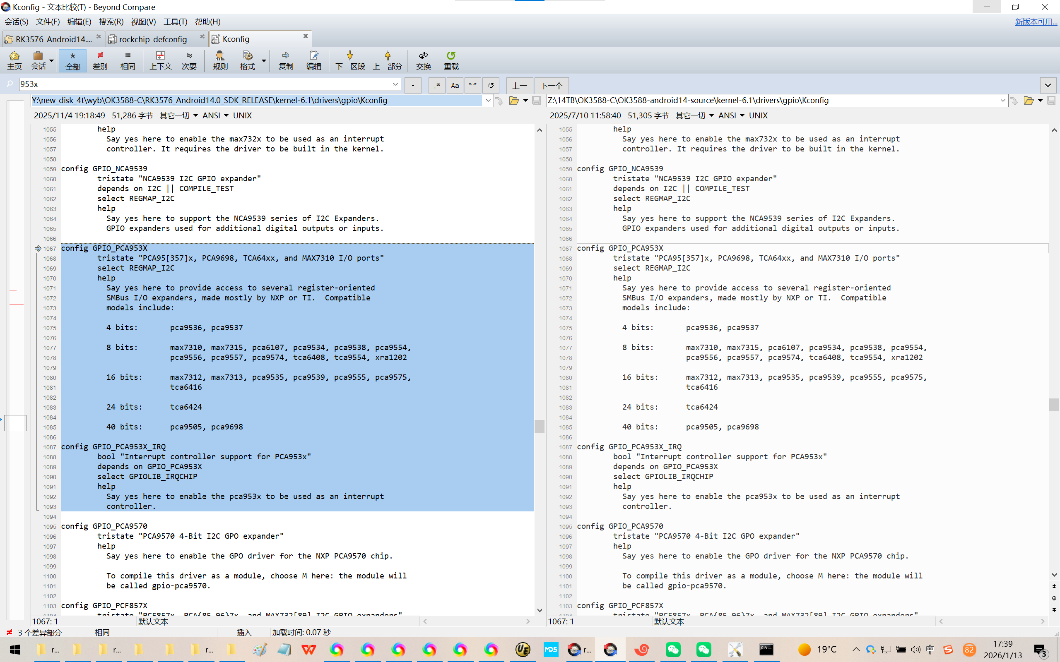
Task: Open the 格式 (Format) dropdown arrow
Action: click(x=264, y=60)
